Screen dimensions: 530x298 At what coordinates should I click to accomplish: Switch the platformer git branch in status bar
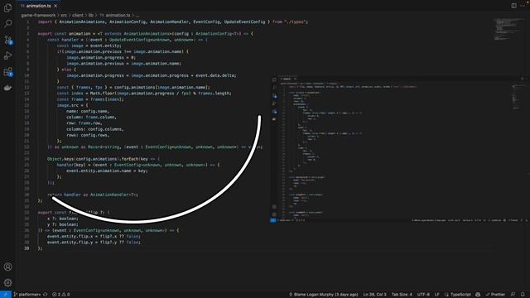27,295
